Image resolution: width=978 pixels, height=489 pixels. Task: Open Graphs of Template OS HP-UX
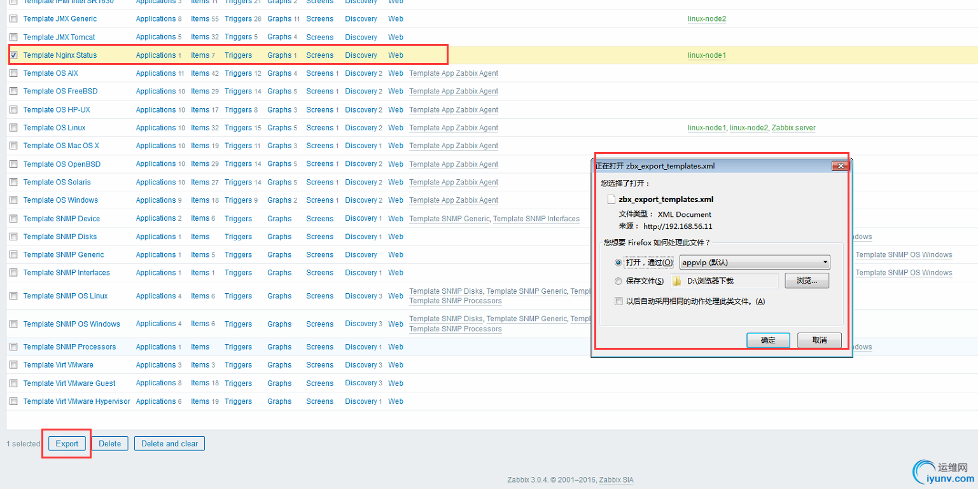(x=279, y=109)
